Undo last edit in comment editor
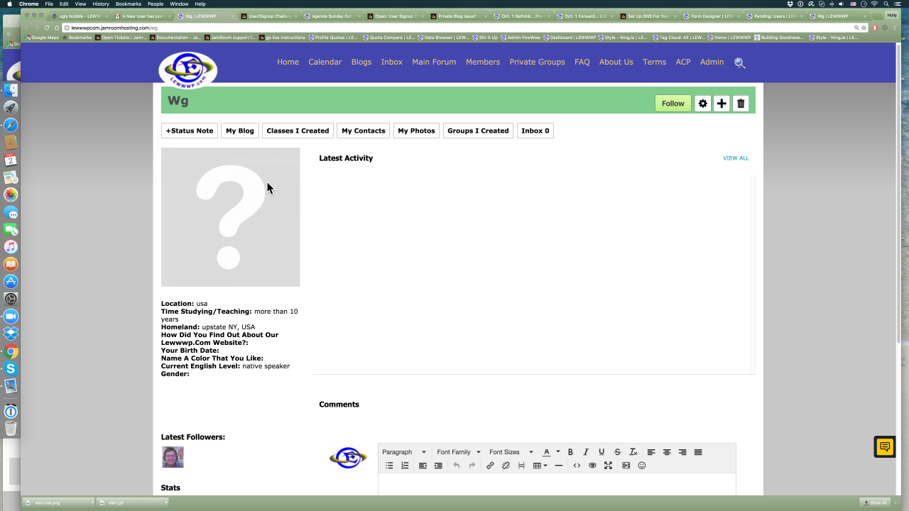 point(457,466)
